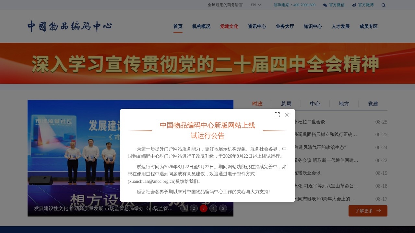Select carousel slide 5 indicator
Image resolution: width=415 pixels, height=233 pixels.
click(x=223, y=208)
